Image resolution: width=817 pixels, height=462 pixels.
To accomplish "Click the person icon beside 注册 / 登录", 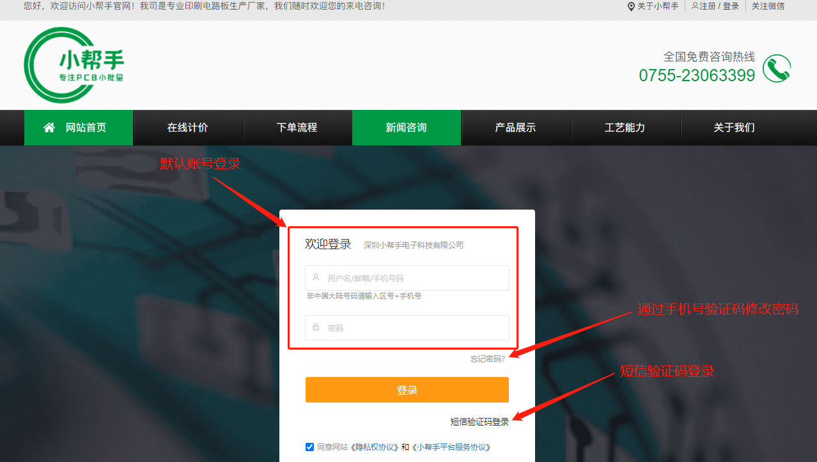I will pyautogui.click(x=694, y=7).
